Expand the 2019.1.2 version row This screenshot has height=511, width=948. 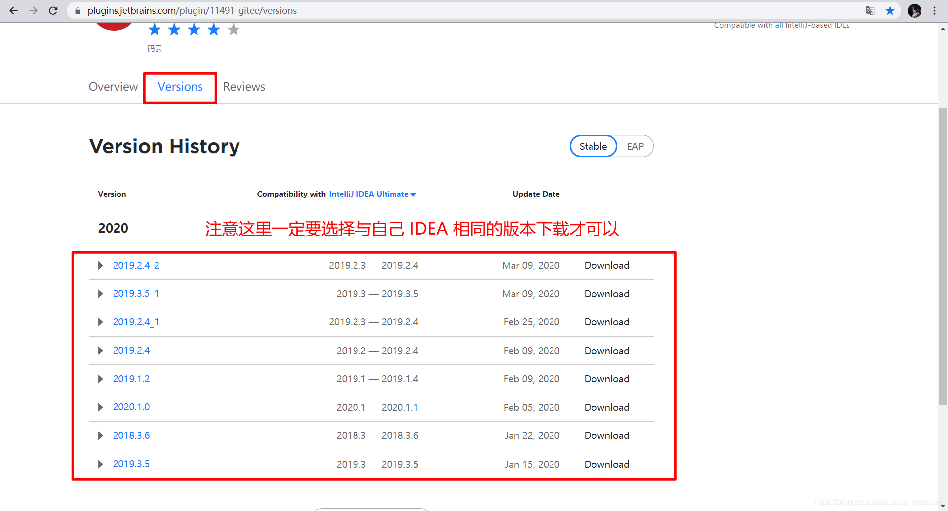[x=101, y=379]
